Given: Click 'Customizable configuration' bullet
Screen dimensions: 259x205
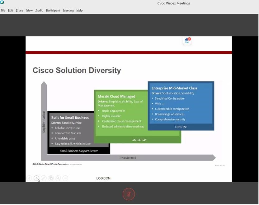Looking at the screenshot, I should [x=172, y=109].
